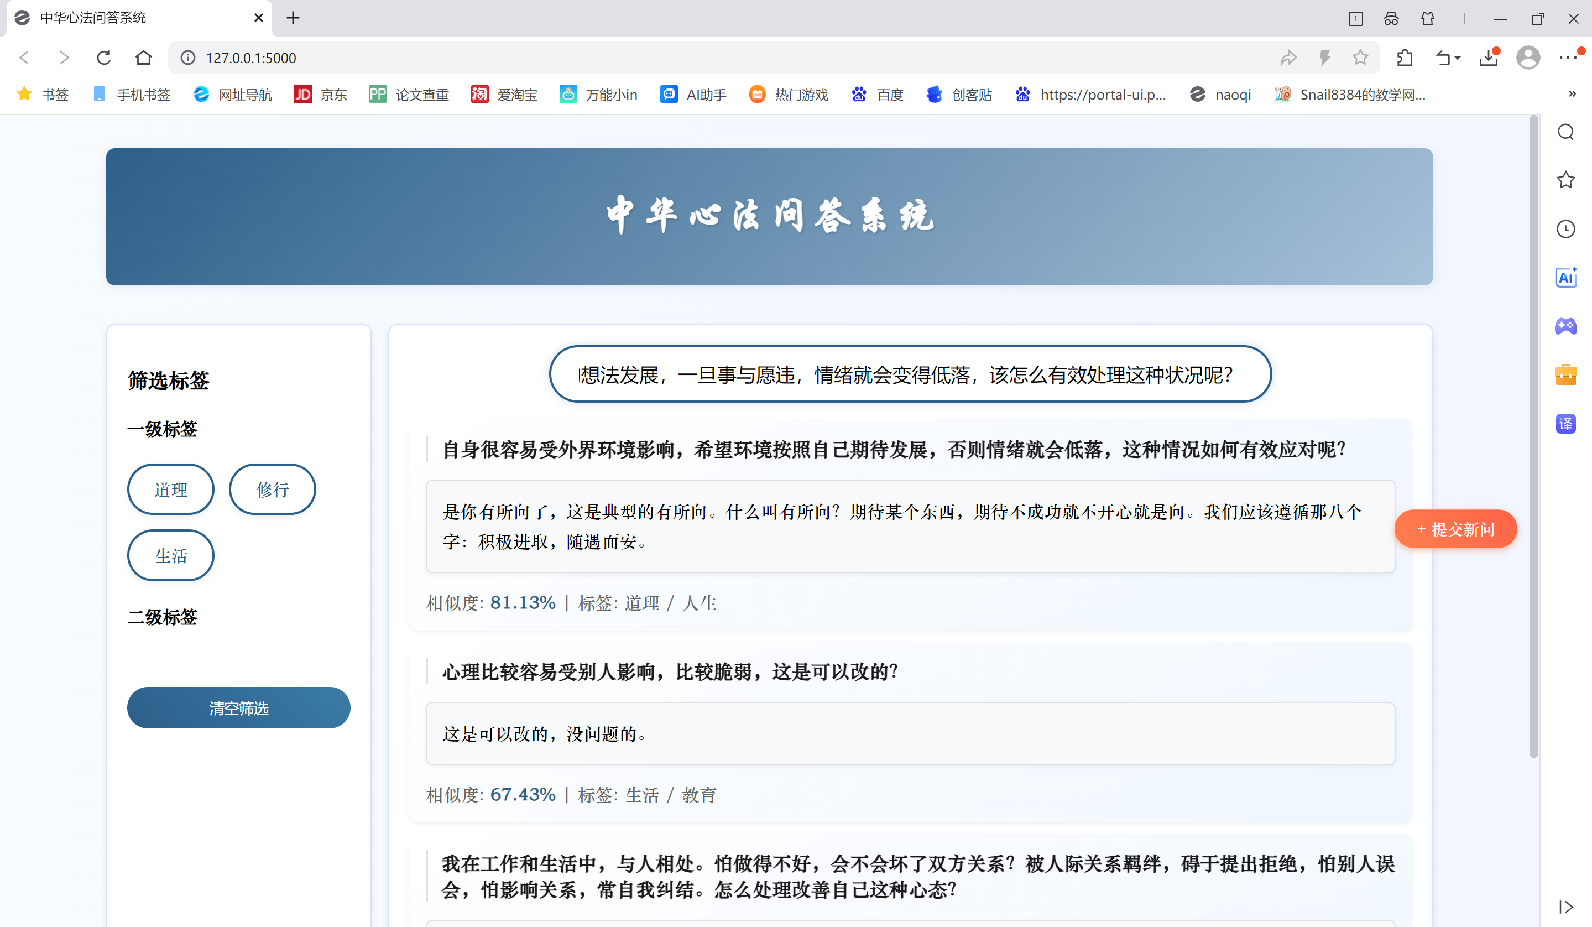Click the 清空筛选 button
Image resolution: width=1592 pixels, height=927 pixels.
238,708
